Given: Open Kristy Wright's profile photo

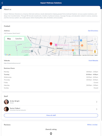Looking at the screenshot, I should (6, 102).
